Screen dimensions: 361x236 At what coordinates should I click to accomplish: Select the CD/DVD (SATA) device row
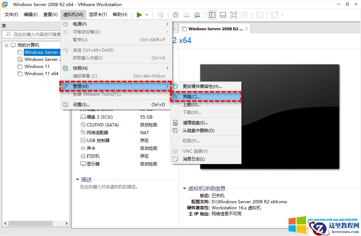click(x=119, y=125)
